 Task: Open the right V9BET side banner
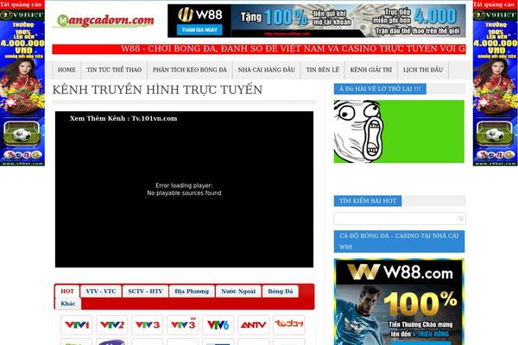click(x=496, y=87)
